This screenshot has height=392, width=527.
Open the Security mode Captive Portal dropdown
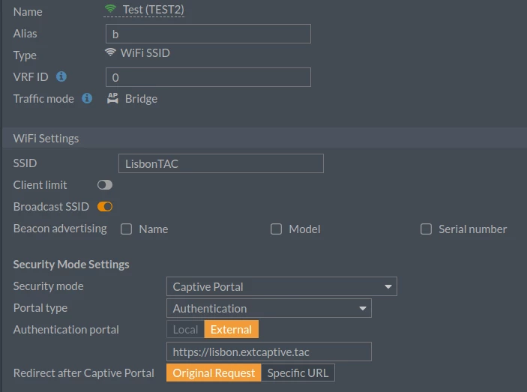point(282,286)
